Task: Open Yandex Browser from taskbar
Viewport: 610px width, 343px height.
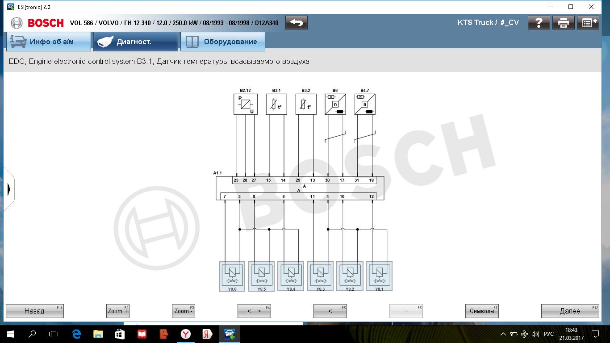Action: tap(185, 334)
